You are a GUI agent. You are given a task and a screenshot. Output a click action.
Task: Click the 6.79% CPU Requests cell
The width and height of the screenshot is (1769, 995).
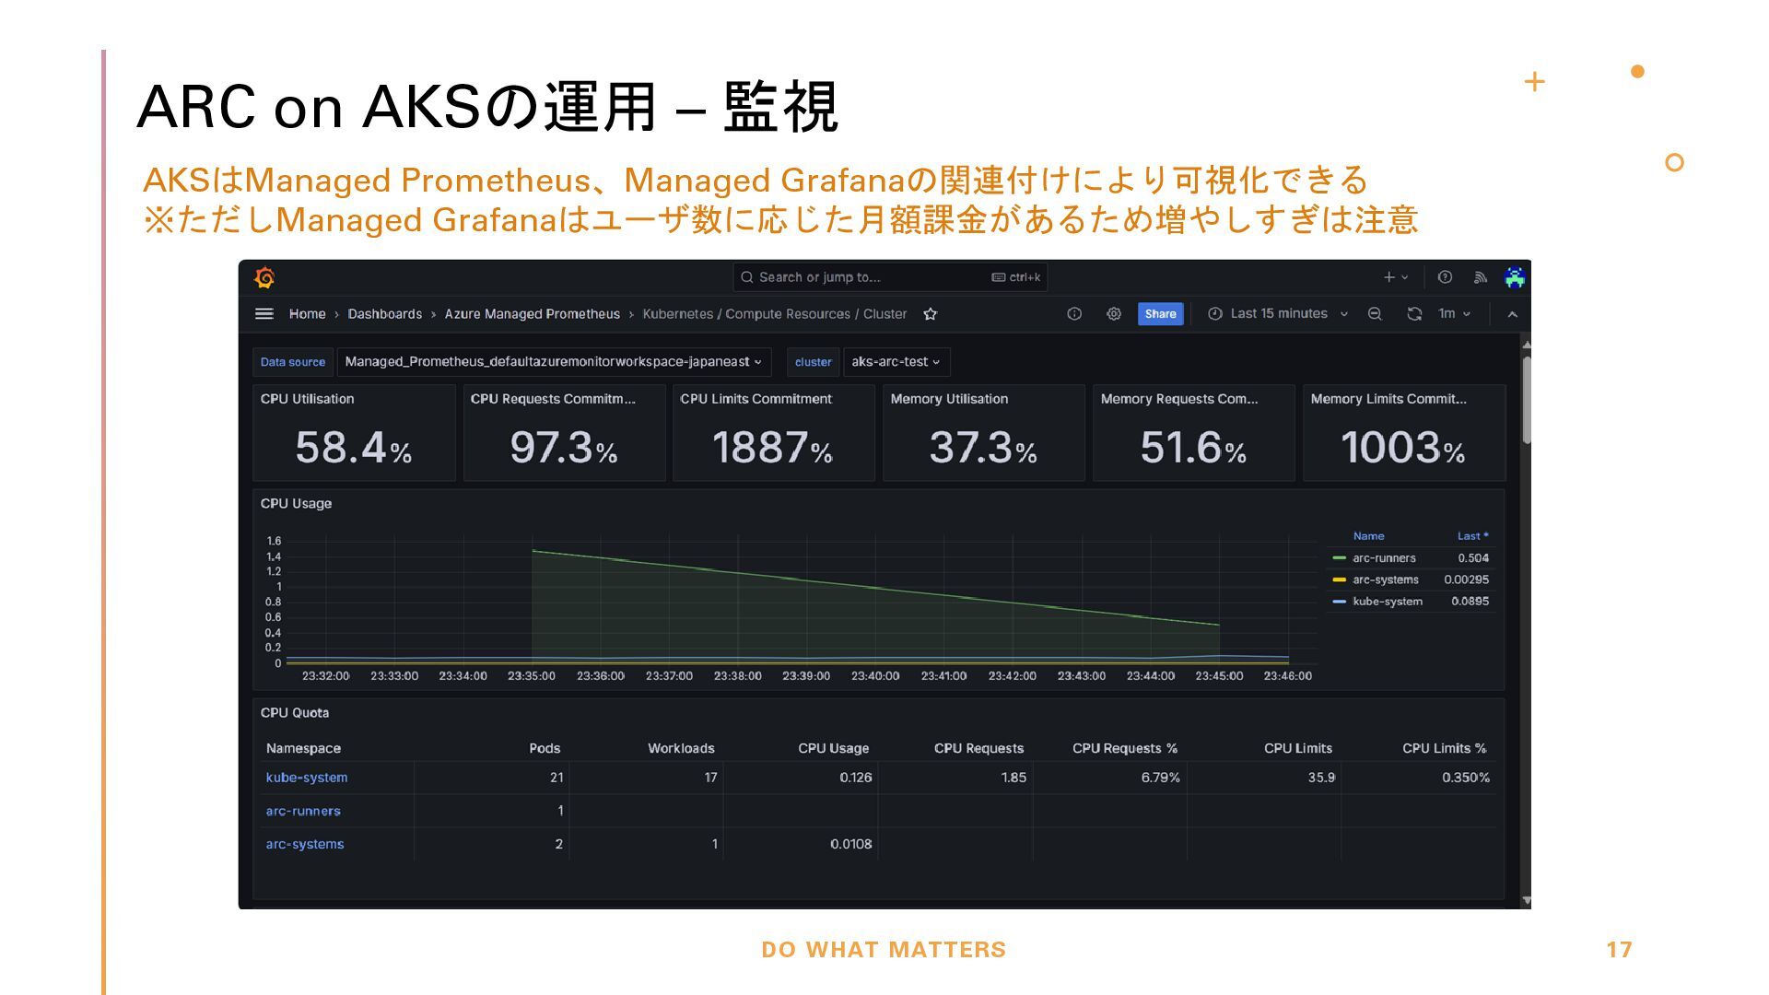1160,778
